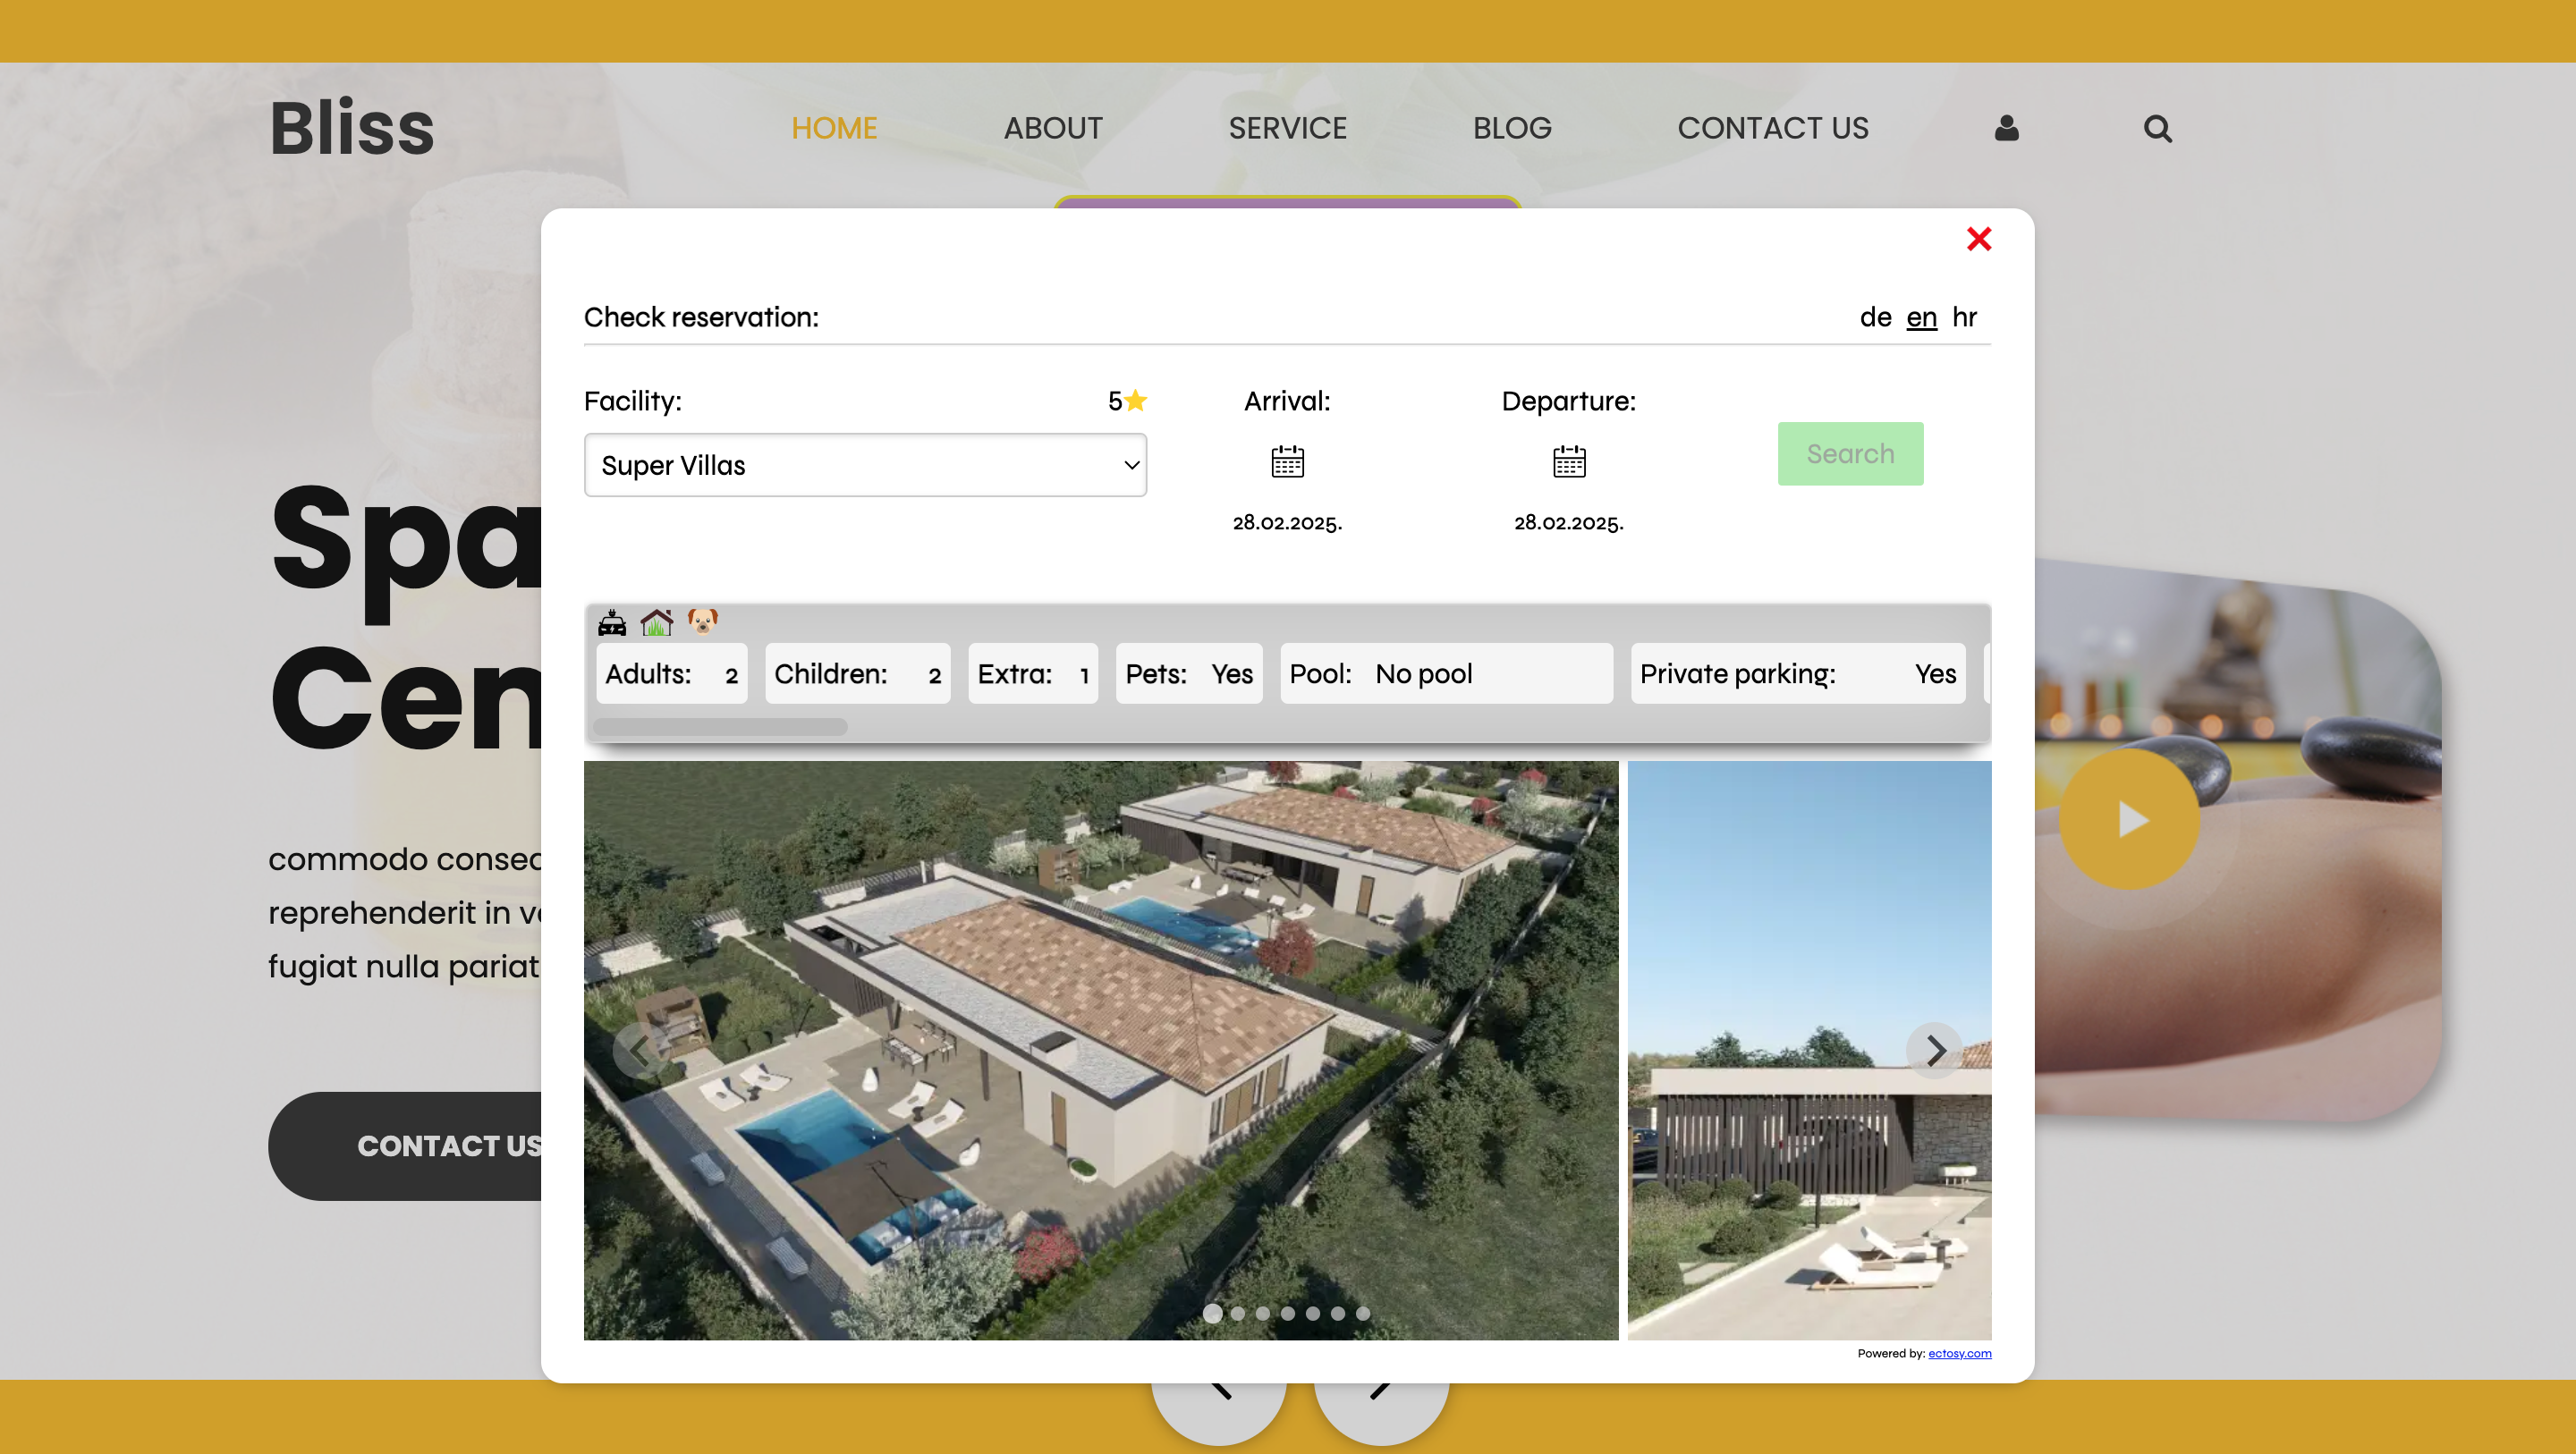
Task: Click the dog pets icon
Action: (x=702, y=621)
